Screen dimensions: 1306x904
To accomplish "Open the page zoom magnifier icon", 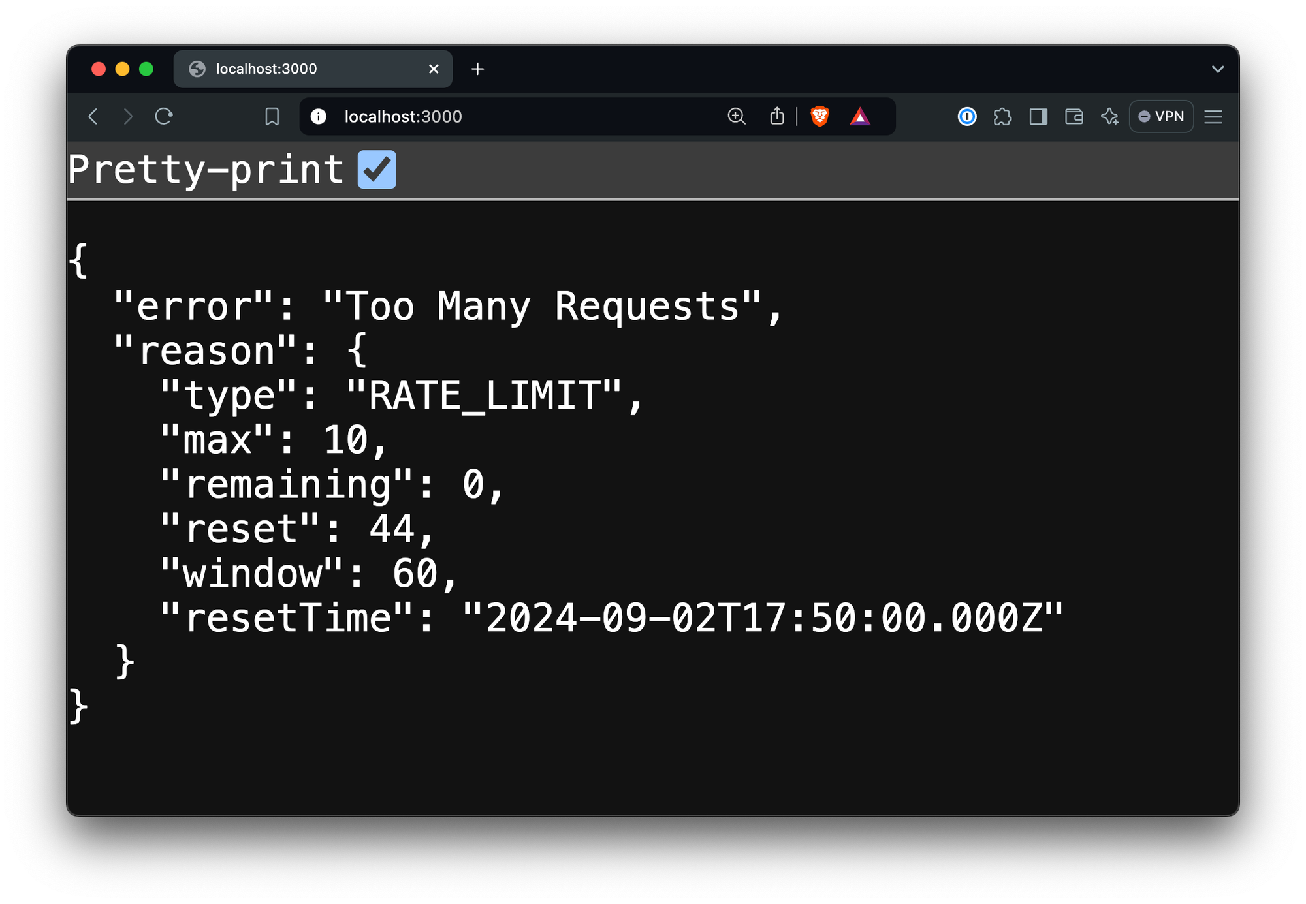I will click(736, 117).
